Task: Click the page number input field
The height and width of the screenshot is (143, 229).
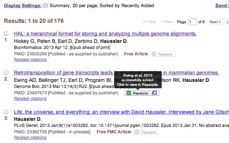Action: (x=192, y=22)
